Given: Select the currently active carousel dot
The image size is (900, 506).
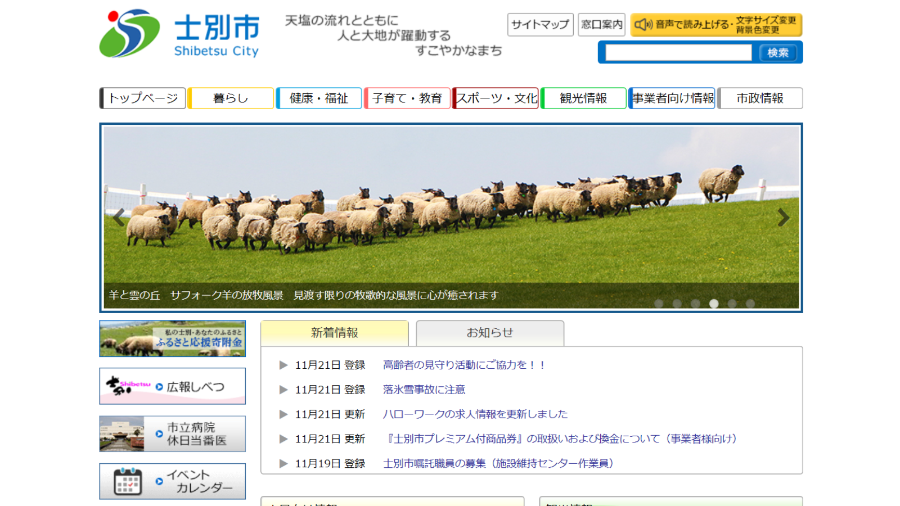Looking at the screenshot, I should 714,304.
